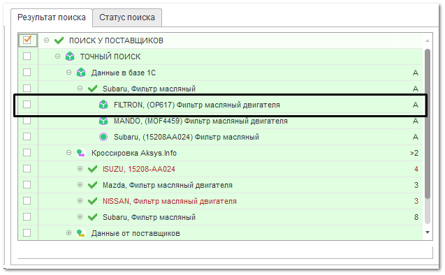
Task: Select the red NISSAN, Фильтр масляный двигателя entry
Action: click(x=170, y=201)
